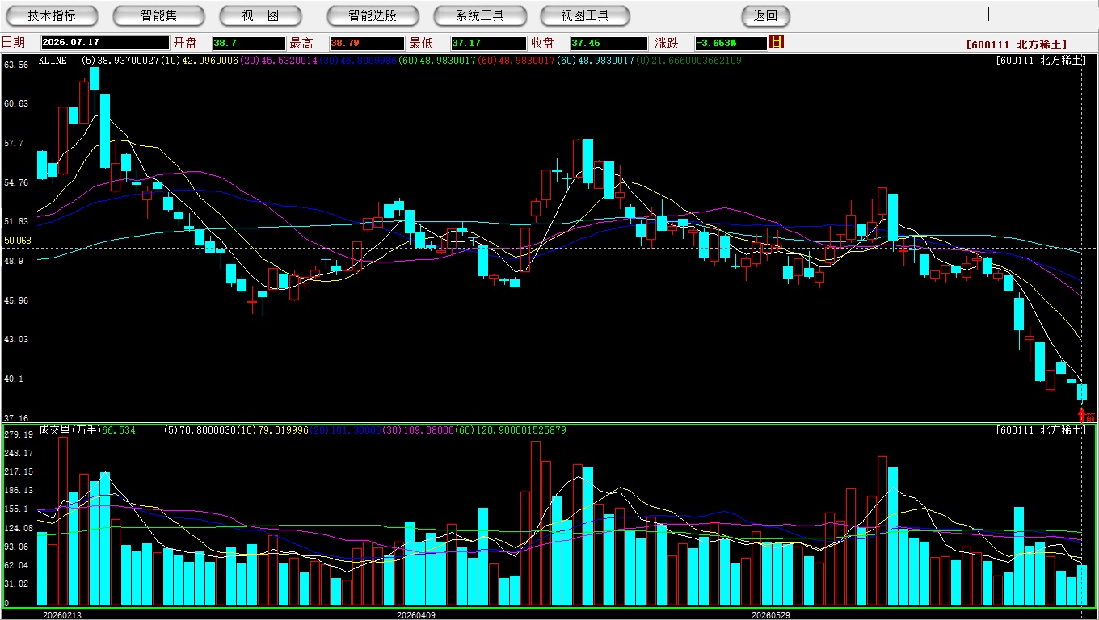The height and width of the screenshot is (620, 1099).
Task: Open the 智能集 menu button
Action: click(x=159, y=15)
